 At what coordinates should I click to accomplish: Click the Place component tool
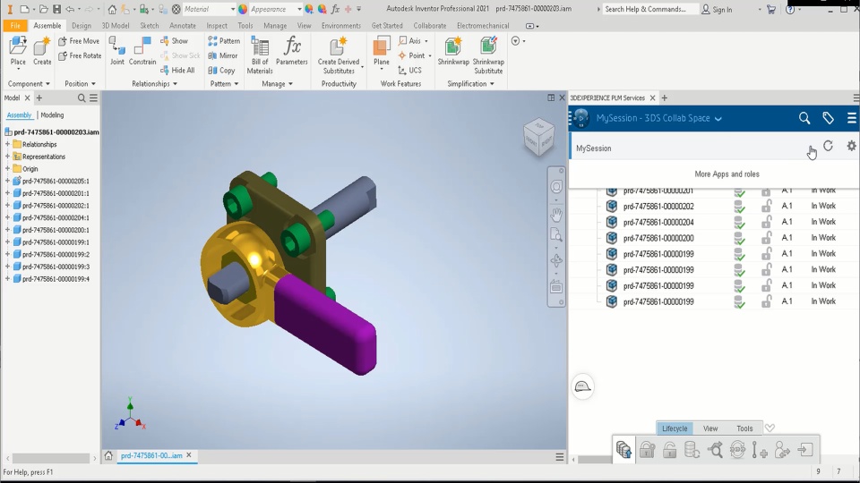(18, 52)
